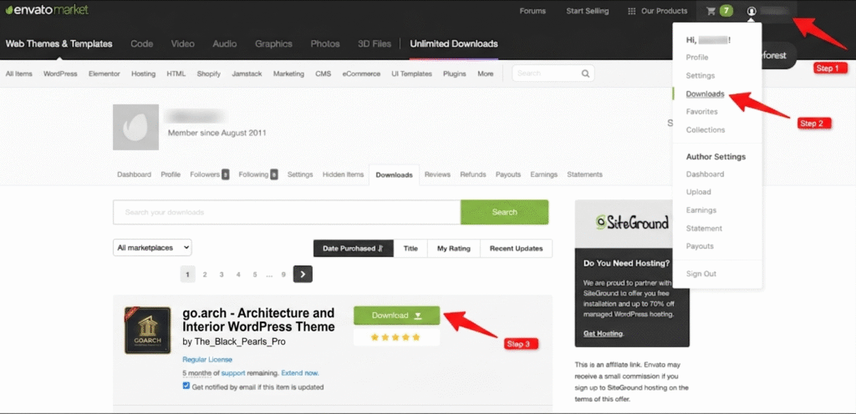
Task: Open Unlimited Downloads
Action: point(454,43)
